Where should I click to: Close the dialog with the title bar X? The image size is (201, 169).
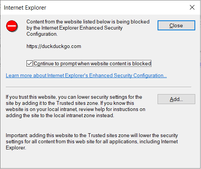[x=192, y=7]
